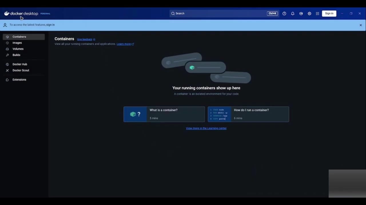Select Volumes in the sidebar

pos(24,49)
